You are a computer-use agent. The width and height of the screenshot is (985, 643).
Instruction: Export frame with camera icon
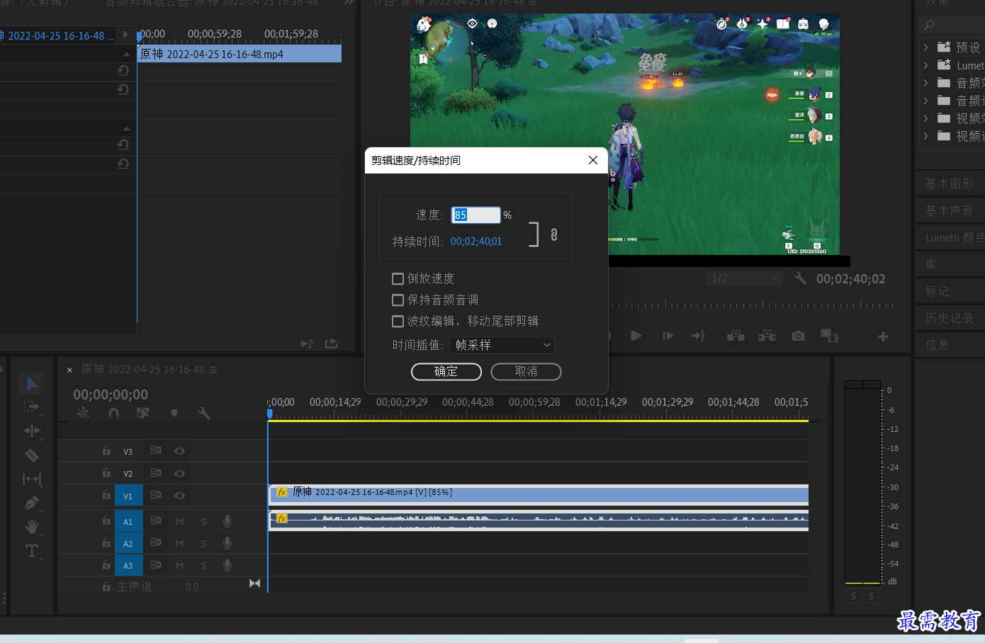click(799, 336)
